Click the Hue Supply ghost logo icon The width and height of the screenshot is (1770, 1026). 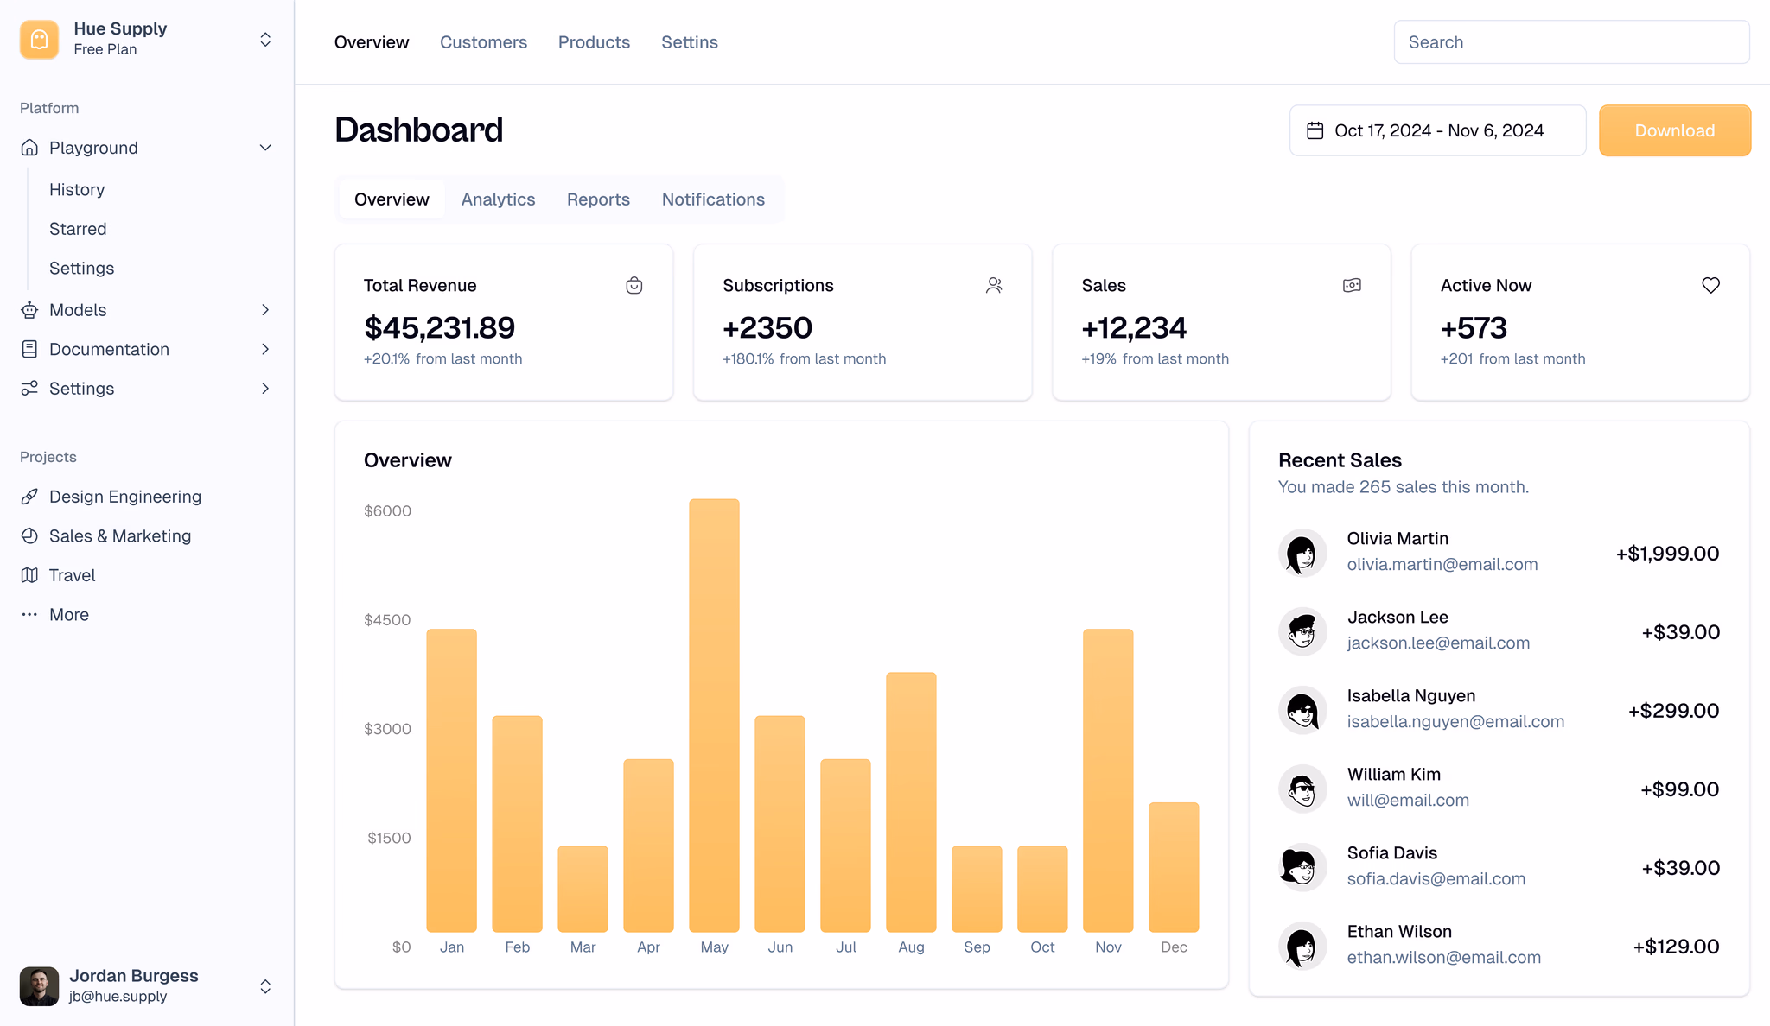point(39,40)
